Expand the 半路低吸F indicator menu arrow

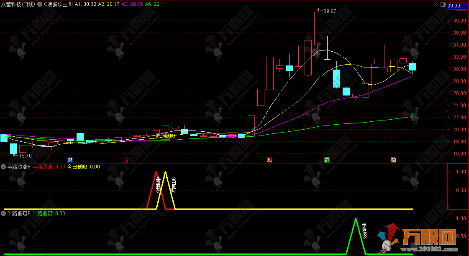coord(3,213)
